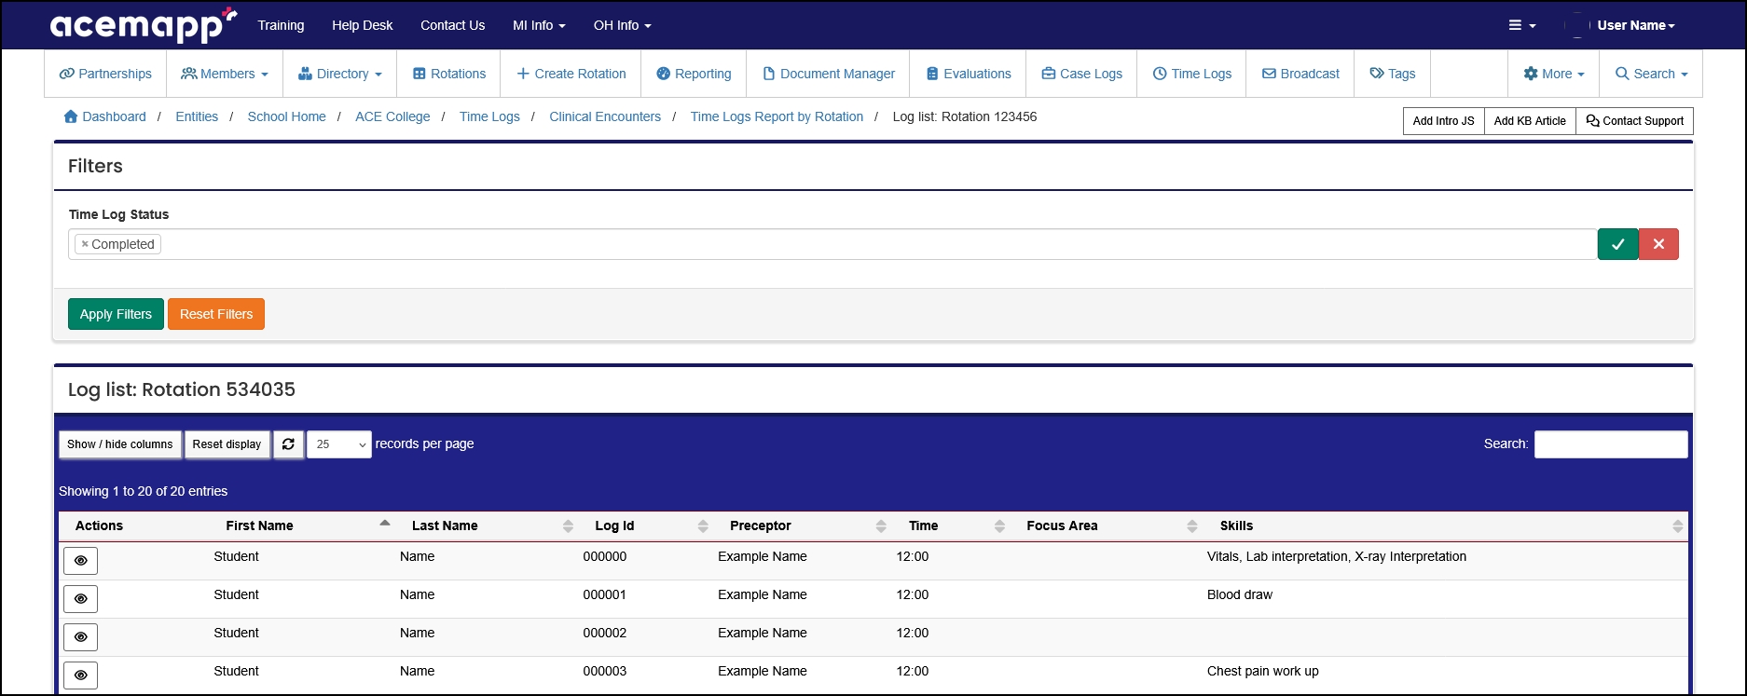The height and width of the screenshot is (696, 1747).
Task: Click the Time Log Status filter field
Action: pyautogui.click(x=832, y=244)
